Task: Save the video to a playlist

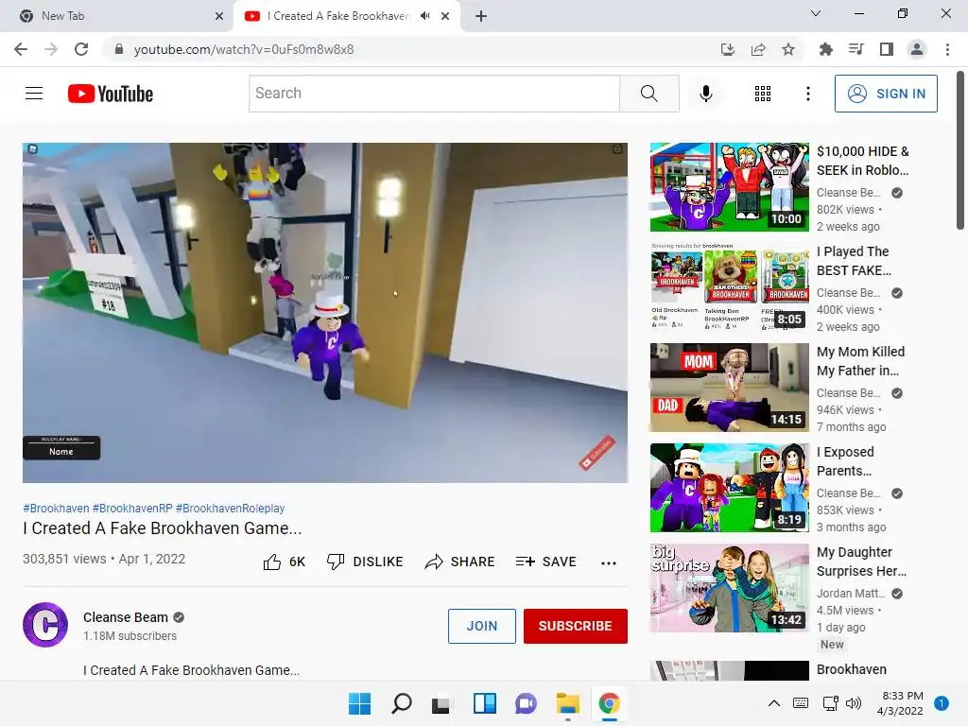Action: point(545,562)
